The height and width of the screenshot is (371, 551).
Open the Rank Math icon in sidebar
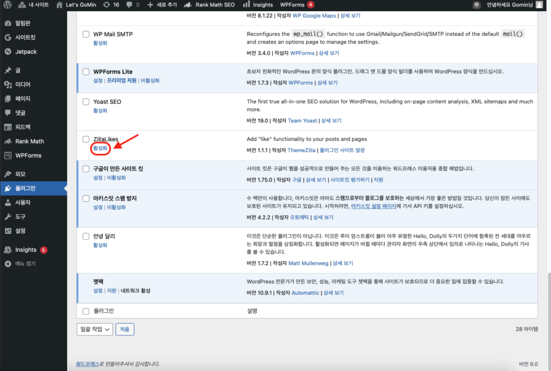8,141
